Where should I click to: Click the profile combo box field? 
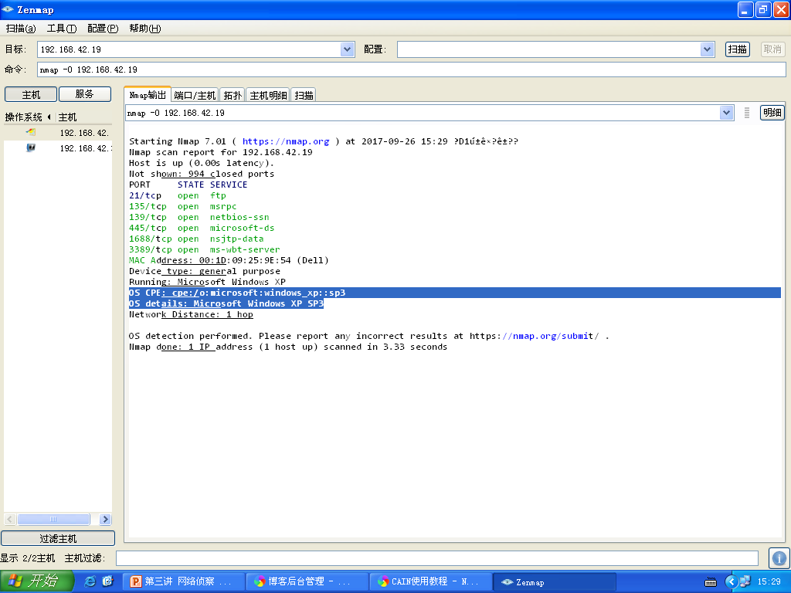(549, 49)
